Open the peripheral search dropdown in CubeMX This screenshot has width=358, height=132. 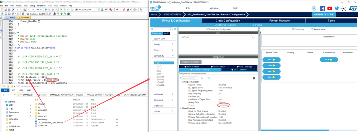pos(171,29)
